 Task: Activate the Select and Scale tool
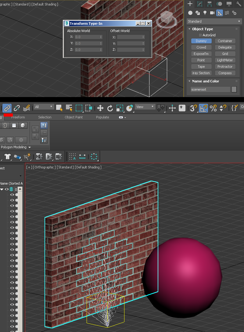(x=120, y=108)
